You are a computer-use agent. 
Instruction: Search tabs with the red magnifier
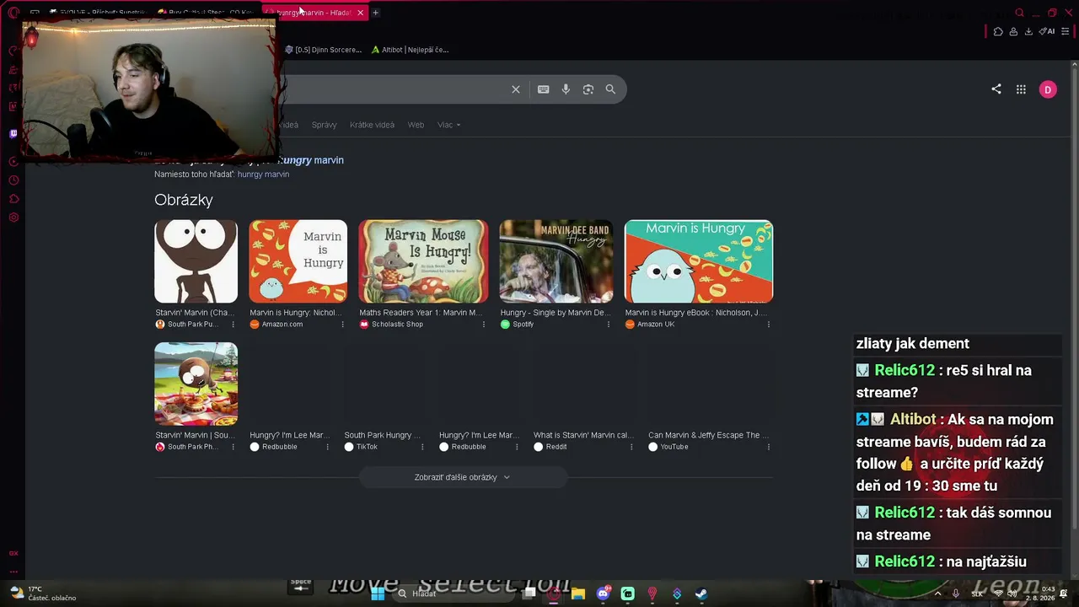coord(1020,13)
